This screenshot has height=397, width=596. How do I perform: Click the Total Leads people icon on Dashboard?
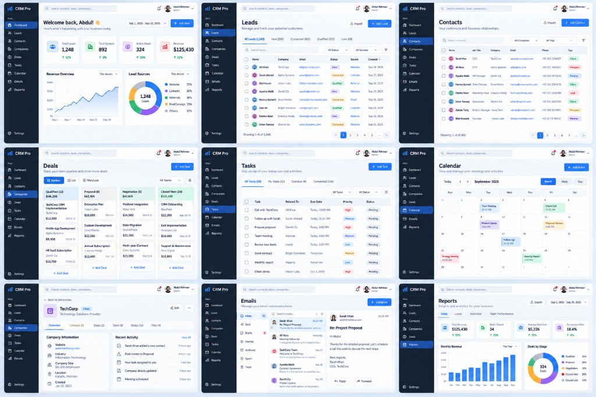(x=53, y=47)
